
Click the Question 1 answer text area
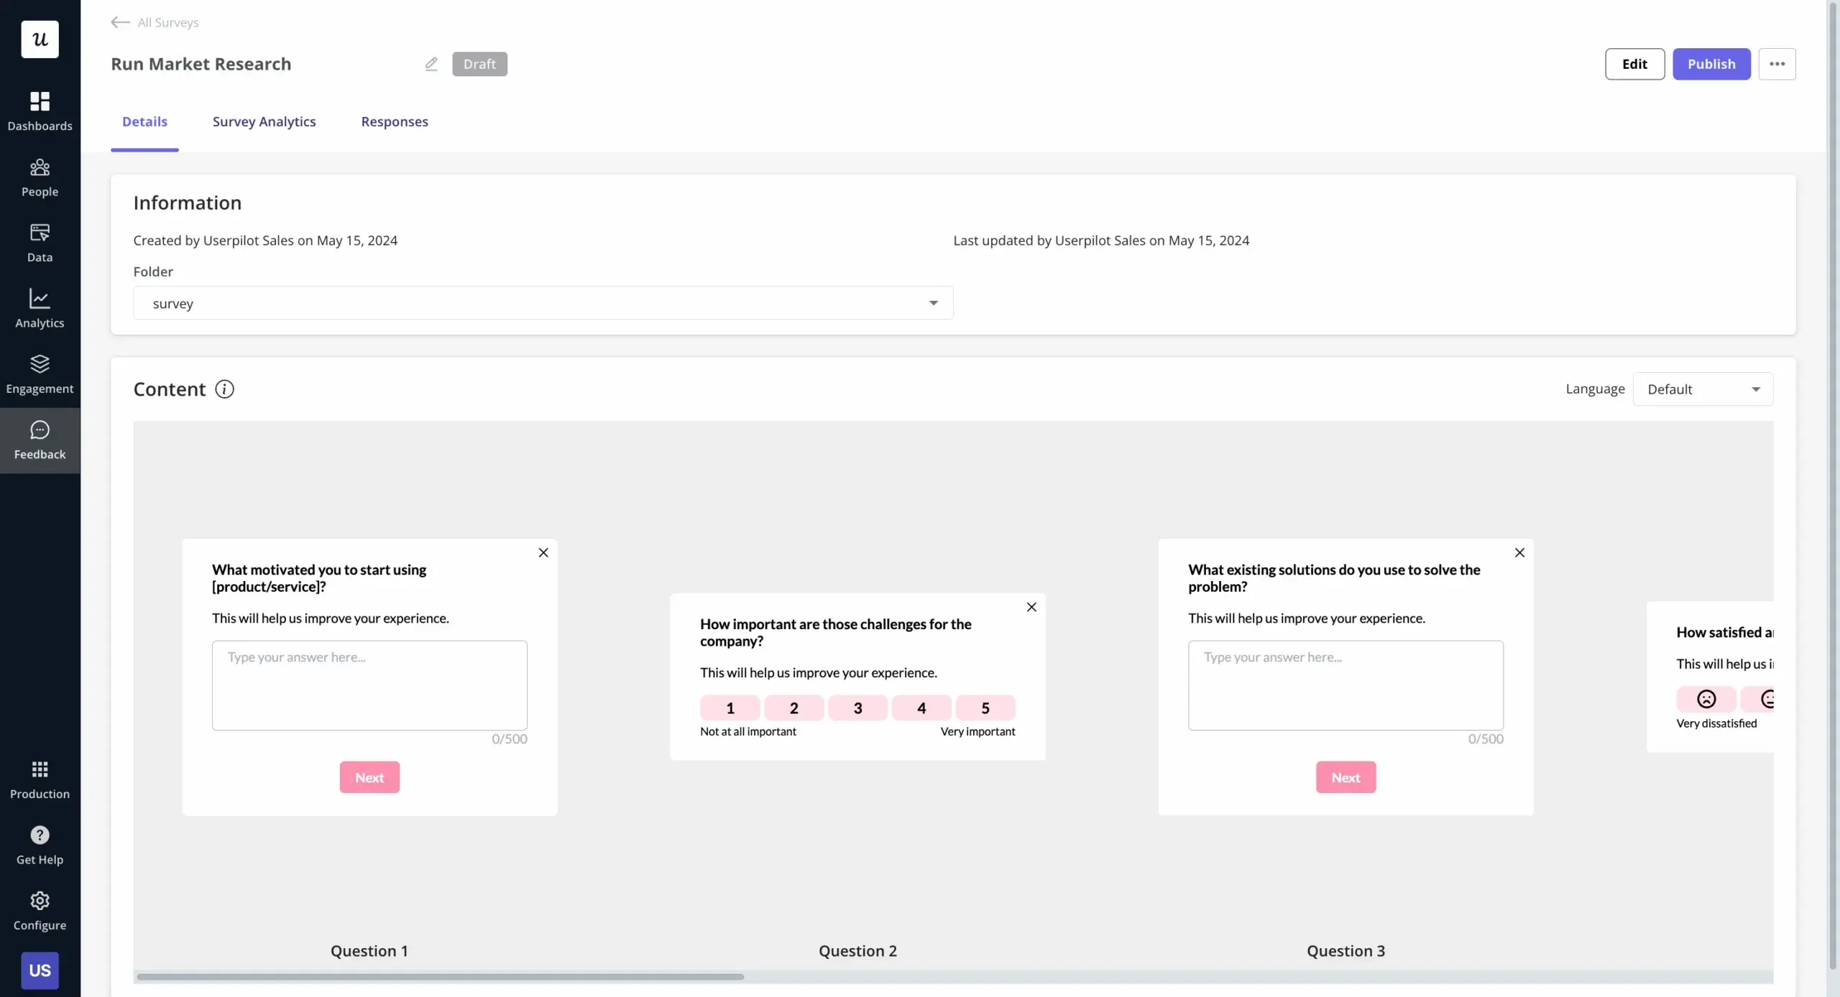point(369,685)
